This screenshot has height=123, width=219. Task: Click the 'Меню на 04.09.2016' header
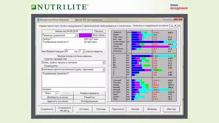pos(67,31)
